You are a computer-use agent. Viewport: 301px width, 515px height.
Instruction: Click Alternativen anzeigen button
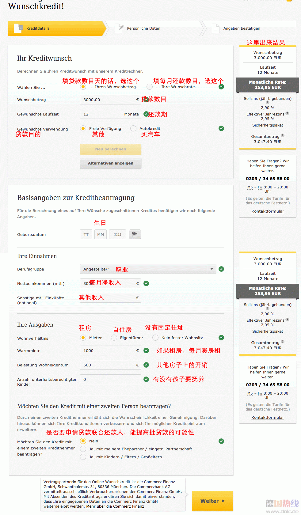coord(111,163)
